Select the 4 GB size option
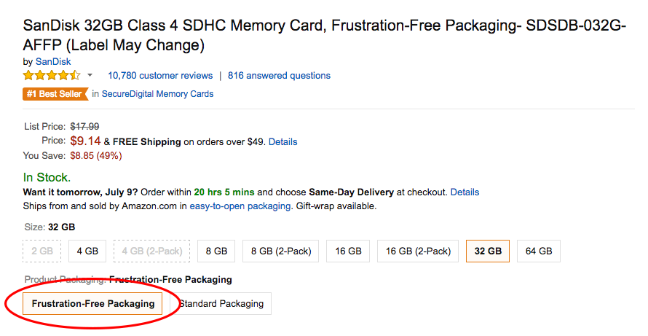The width and height of the screenshot is (648, 336). point(87,251)
